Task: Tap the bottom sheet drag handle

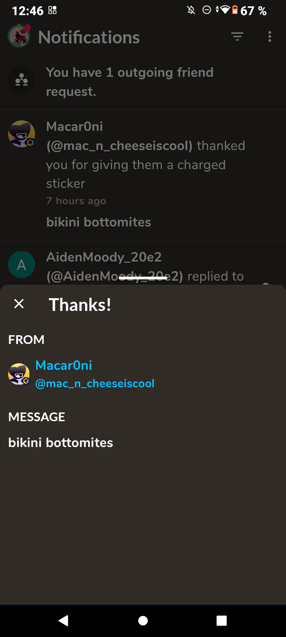Action: pyautogui.click(x=143, y=278)
